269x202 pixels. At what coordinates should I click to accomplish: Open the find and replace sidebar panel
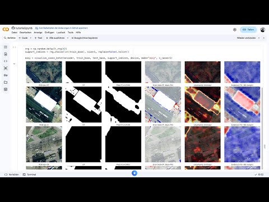click(x=6, y=54)
